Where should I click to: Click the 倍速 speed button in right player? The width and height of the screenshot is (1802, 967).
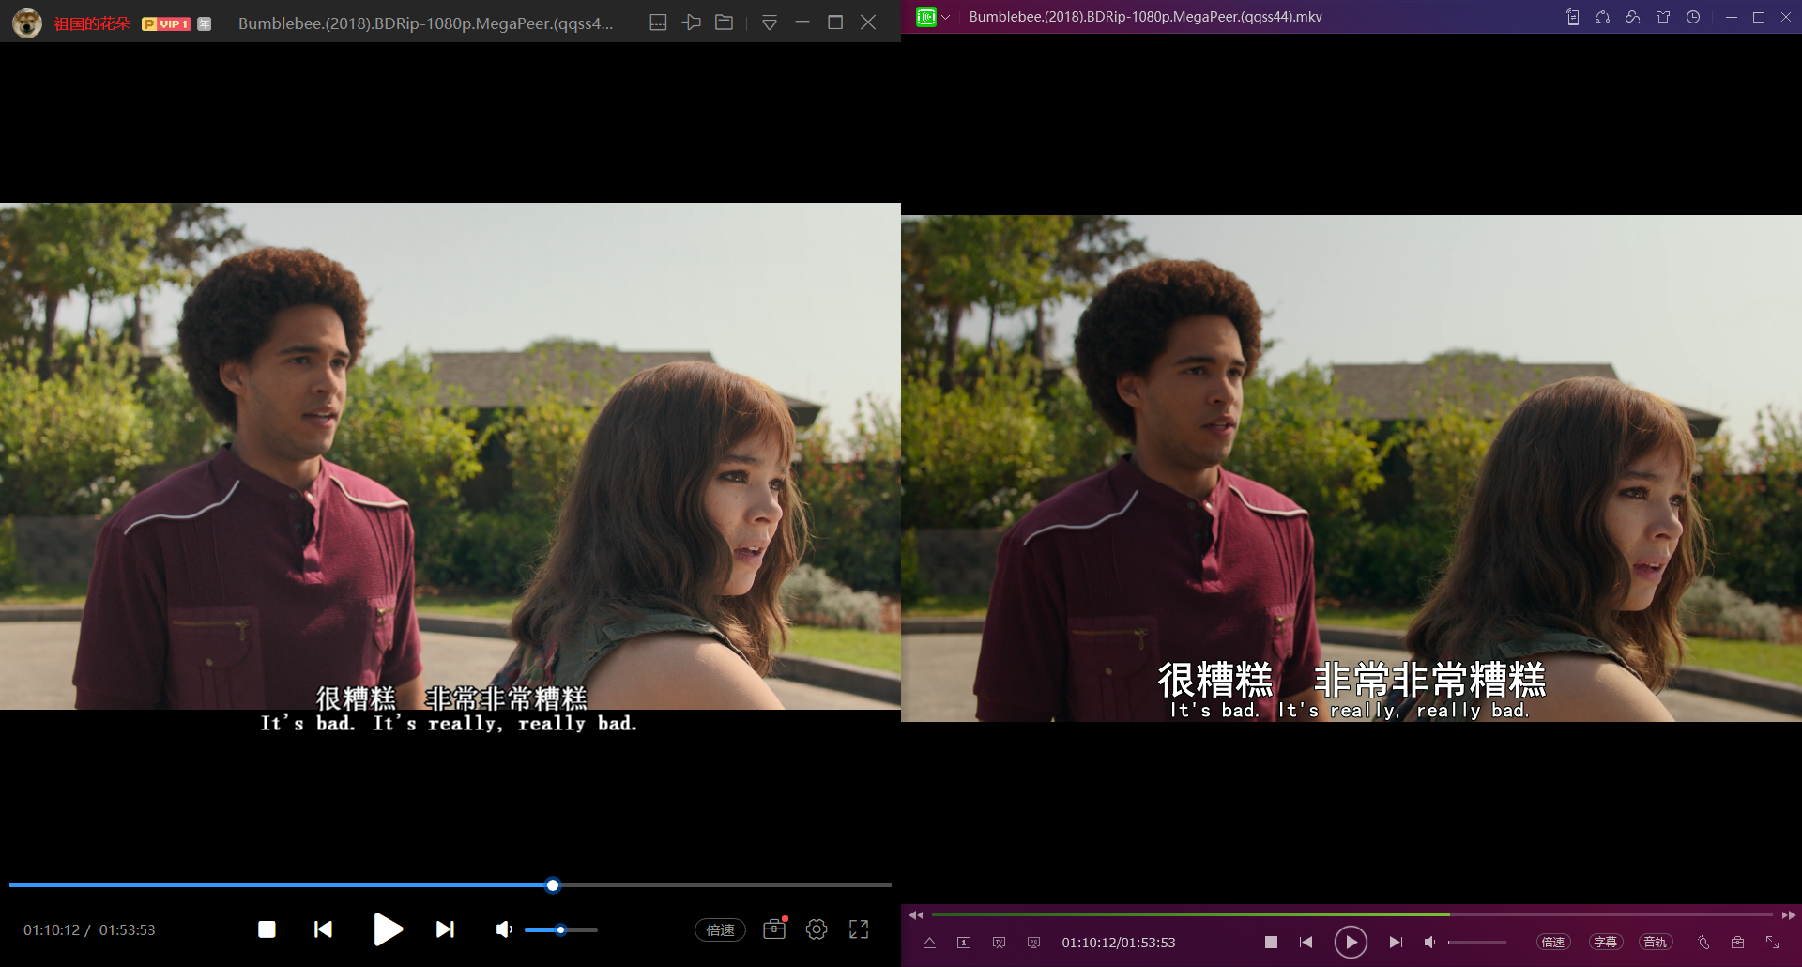(1553, 942)
